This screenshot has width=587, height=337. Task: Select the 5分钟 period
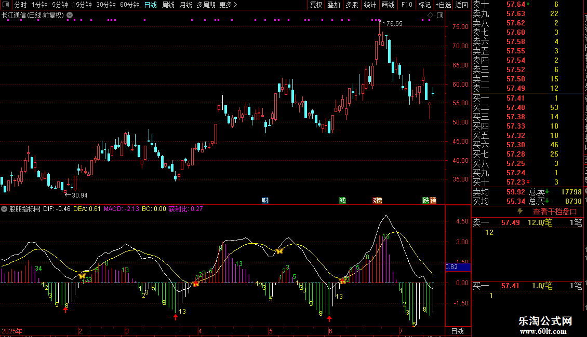pyautogui.click(x=60, y=5)
